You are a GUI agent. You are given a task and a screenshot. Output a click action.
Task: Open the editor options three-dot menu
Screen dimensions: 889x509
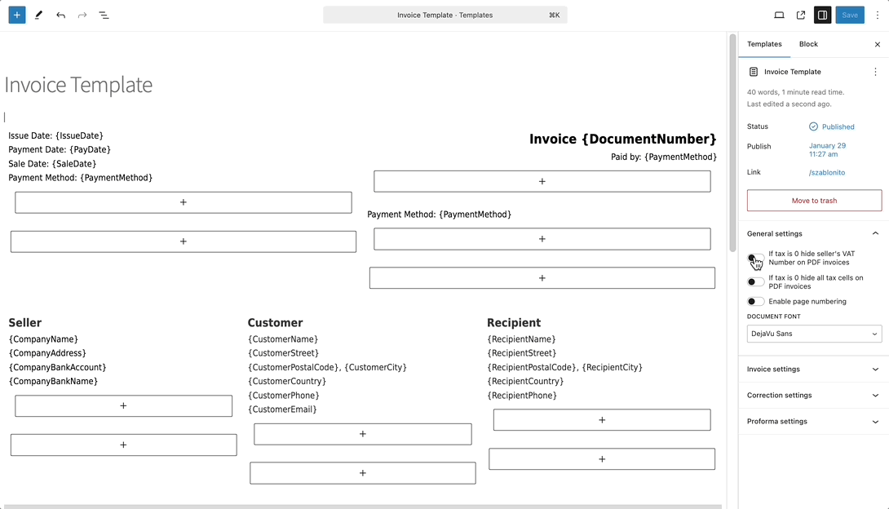coord(877,15)
